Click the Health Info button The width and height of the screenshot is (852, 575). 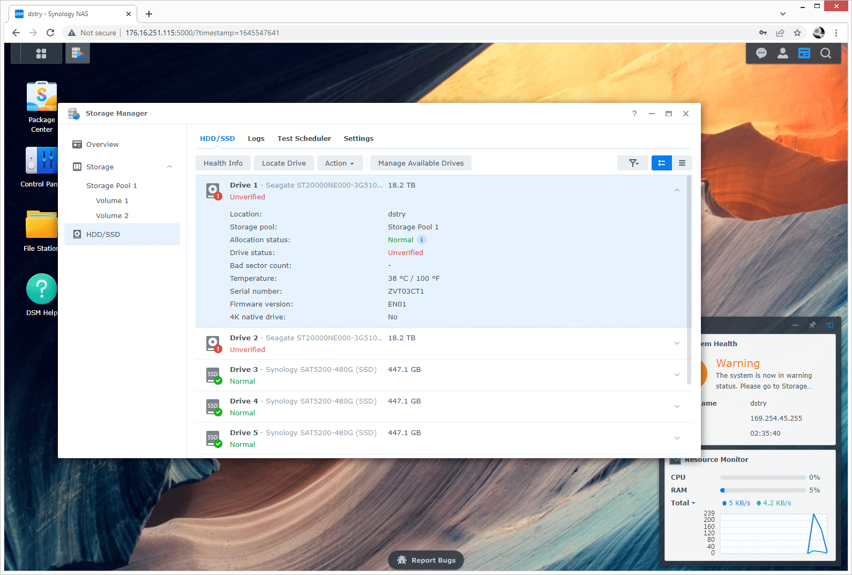[x=223, y=163]
